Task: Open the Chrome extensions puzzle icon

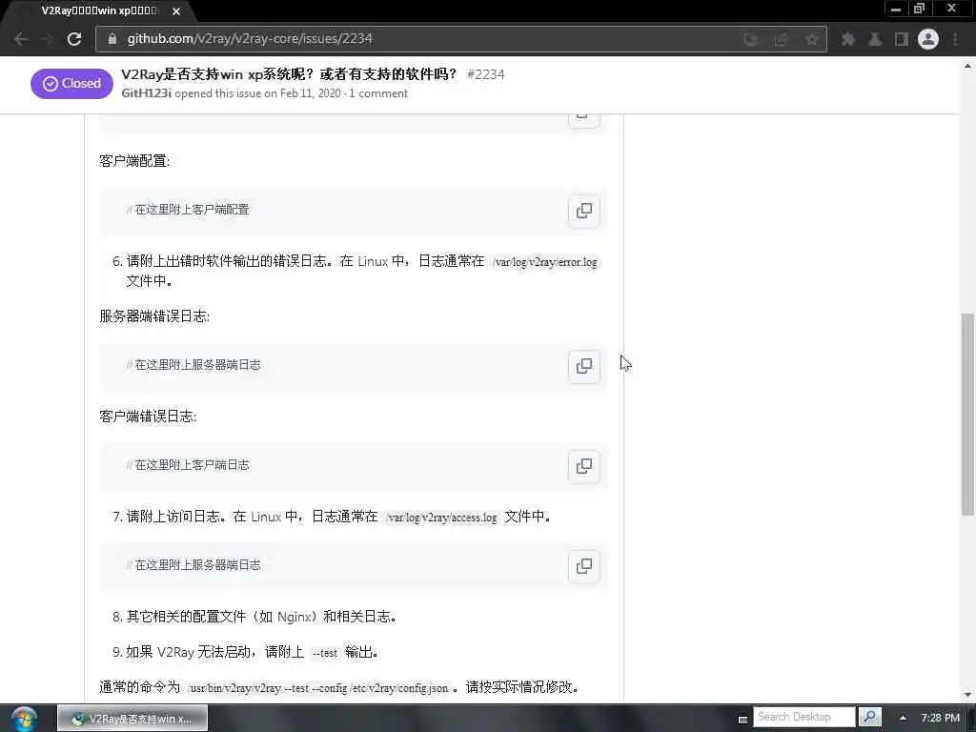Action: tap(847, 39)
